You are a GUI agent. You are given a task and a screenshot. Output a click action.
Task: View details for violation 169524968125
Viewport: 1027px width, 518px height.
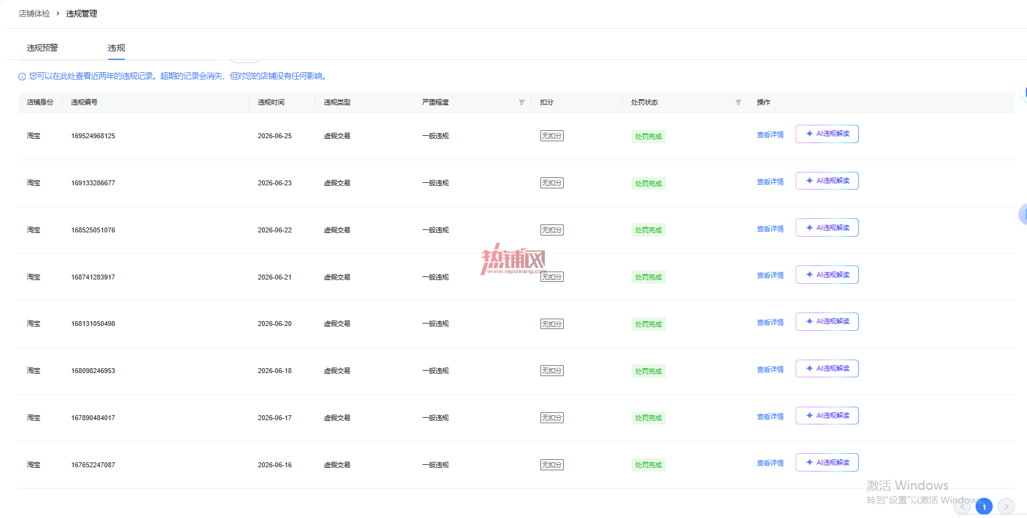click(770, 135)
